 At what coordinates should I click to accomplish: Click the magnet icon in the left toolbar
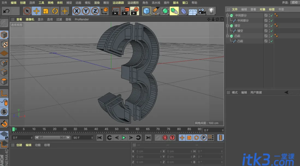(4, 124)
